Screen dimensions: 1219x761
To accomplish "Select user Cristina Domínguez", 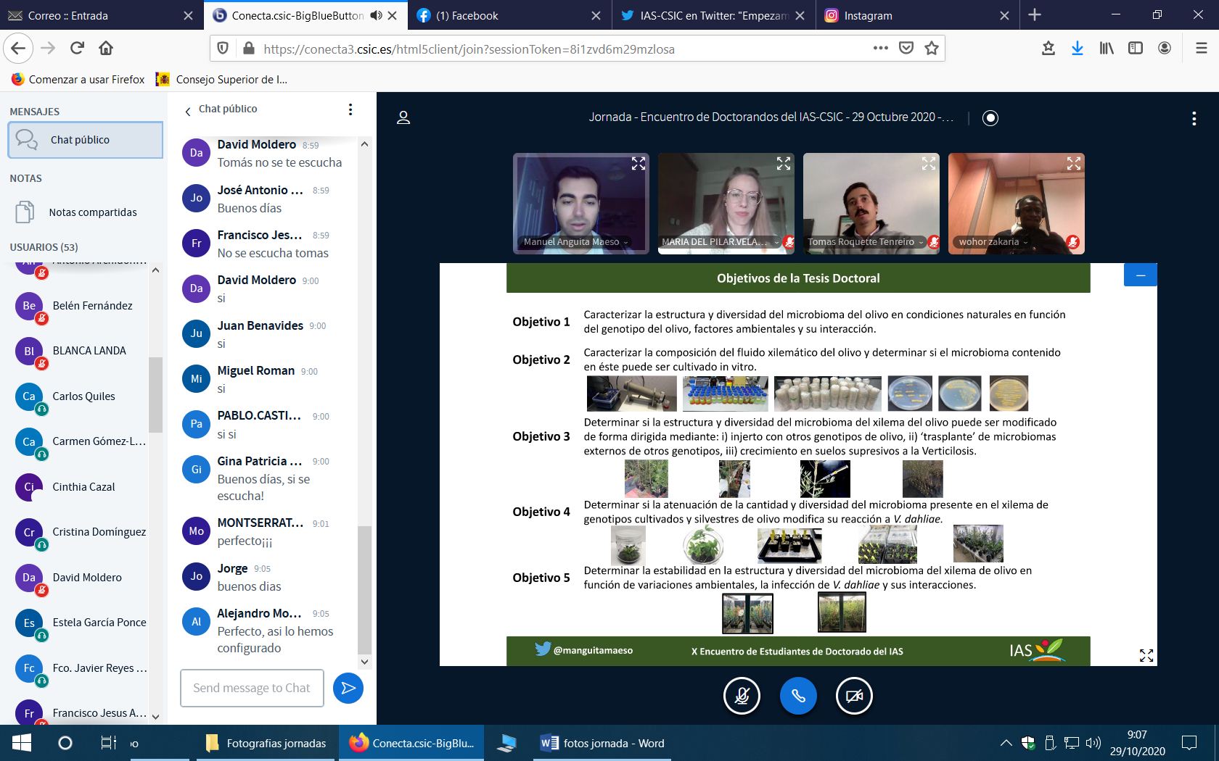I will 80,532.
